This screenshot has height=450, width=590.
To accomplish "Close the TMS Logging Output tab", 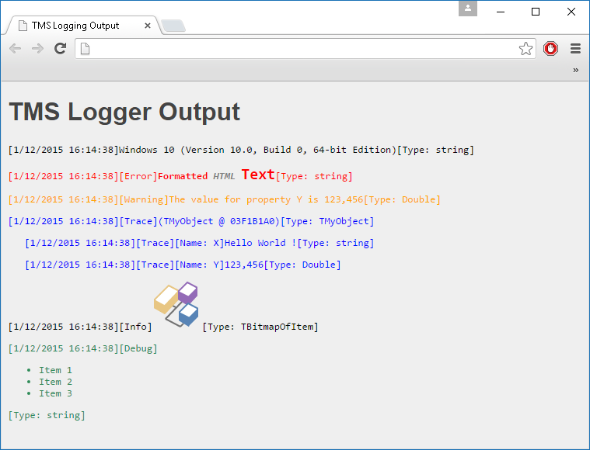I will 148,26.
